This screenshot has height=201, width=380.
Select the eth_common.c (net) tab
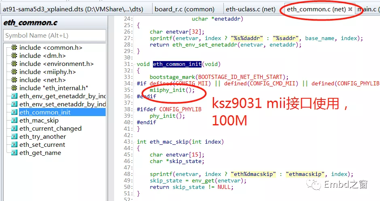316,9
